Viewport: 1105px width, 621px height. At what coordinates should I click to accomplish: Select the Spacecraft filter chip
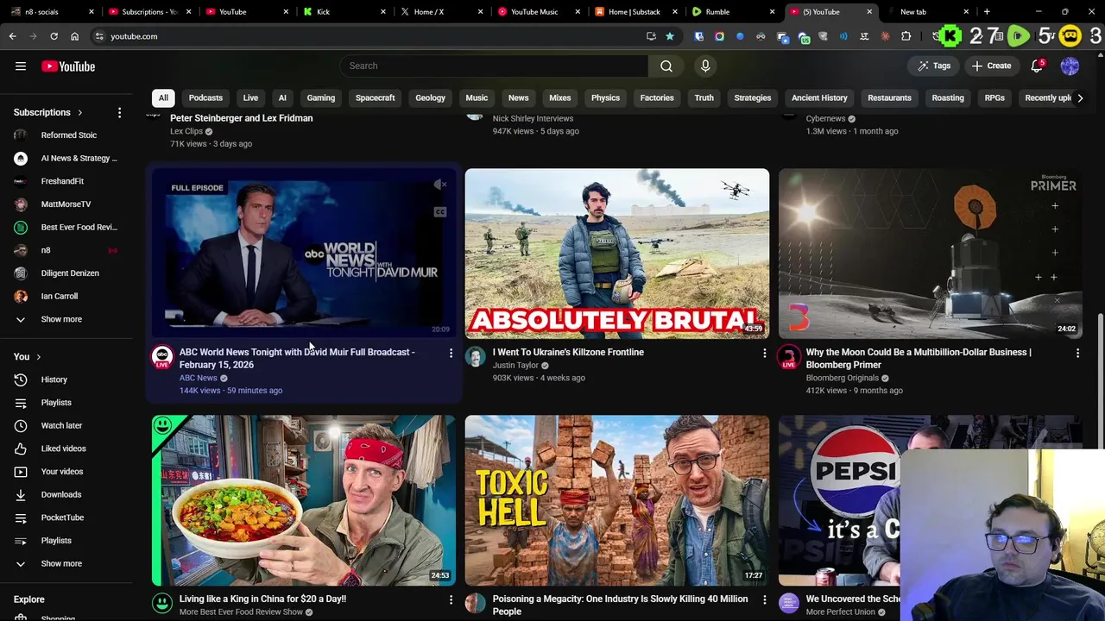[375, 98]
